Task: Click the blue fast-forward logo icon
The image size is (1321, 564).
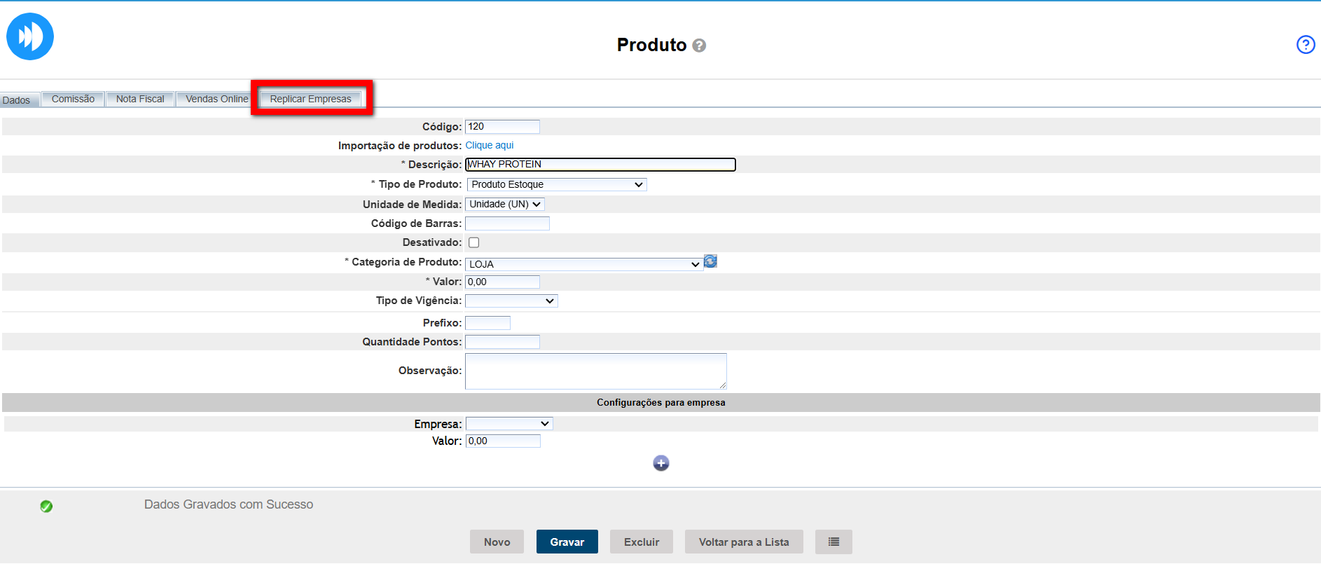Action: [x=30, y=36]
